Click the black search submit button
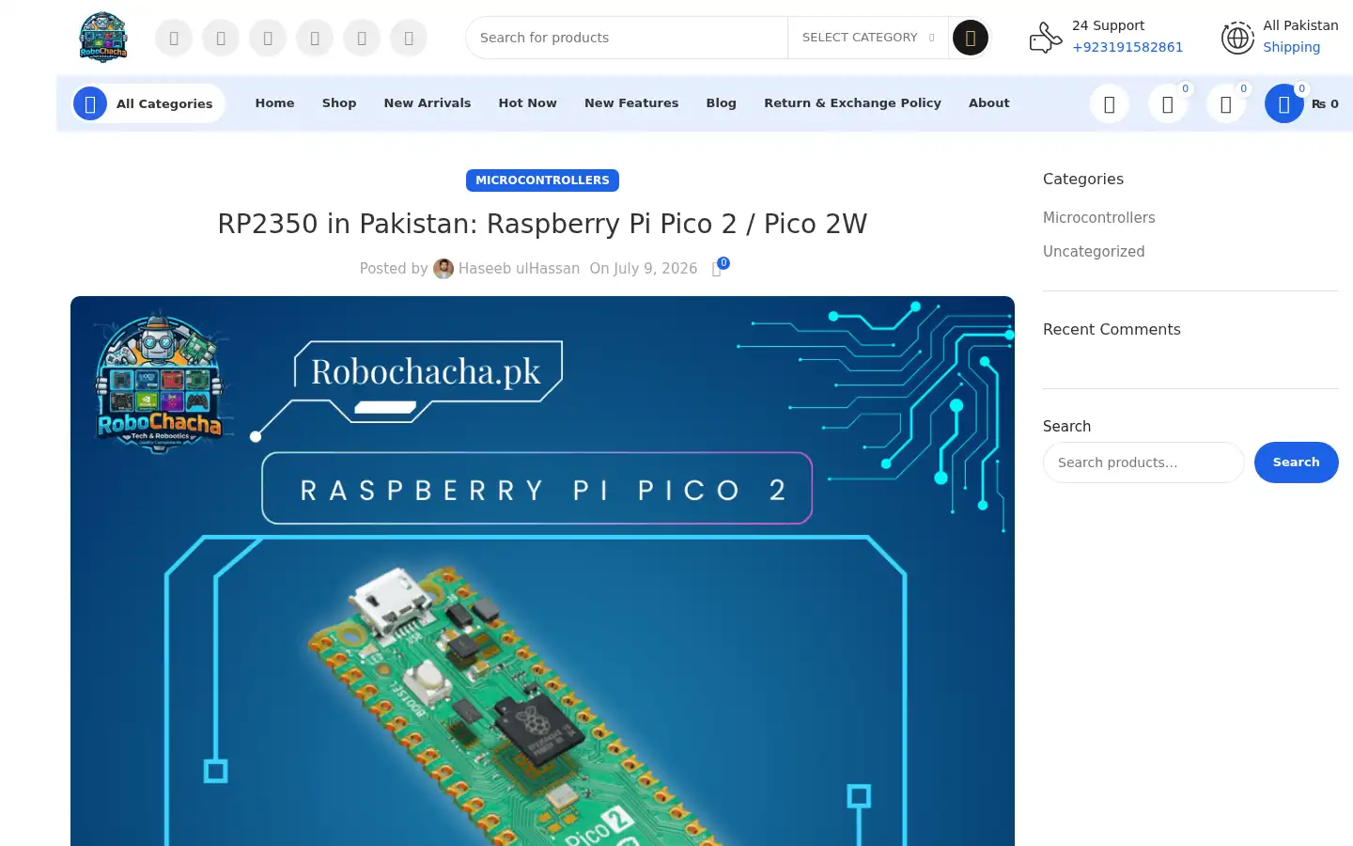The height and width of the screenshot is (846, 1353). tap(971, 38)
